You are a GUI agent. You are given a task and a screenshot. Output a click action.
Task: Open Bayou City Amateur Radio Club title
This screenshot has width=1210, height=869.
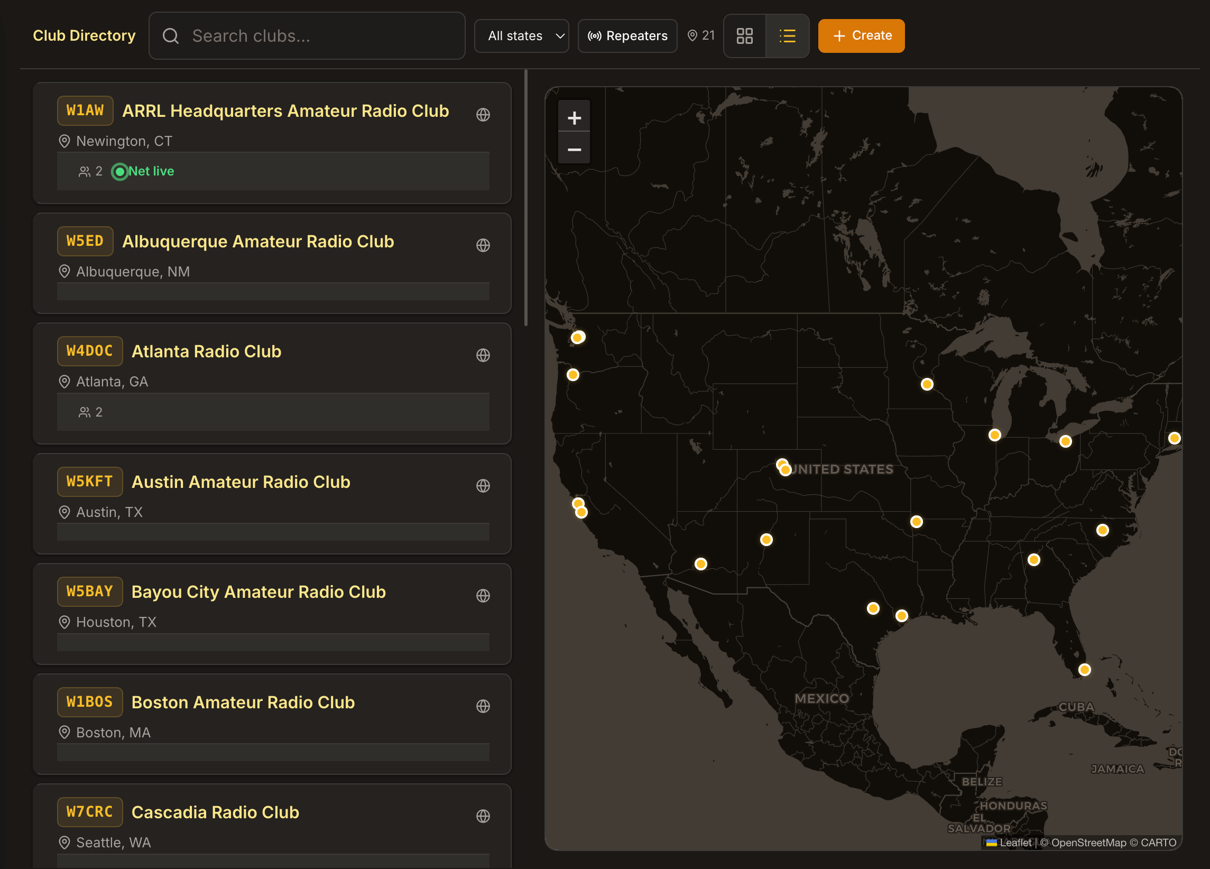point(258,592)
